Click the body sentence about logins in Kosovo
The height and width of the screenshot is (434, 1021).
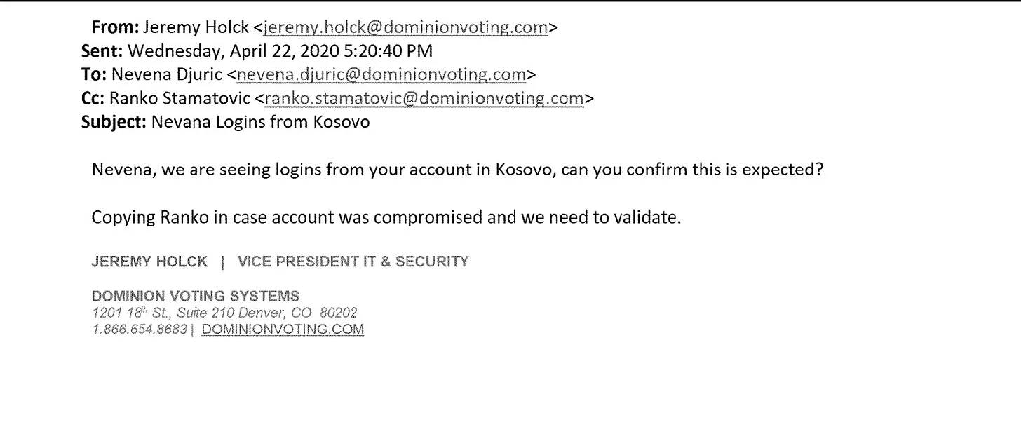click(x=457, y=170)
